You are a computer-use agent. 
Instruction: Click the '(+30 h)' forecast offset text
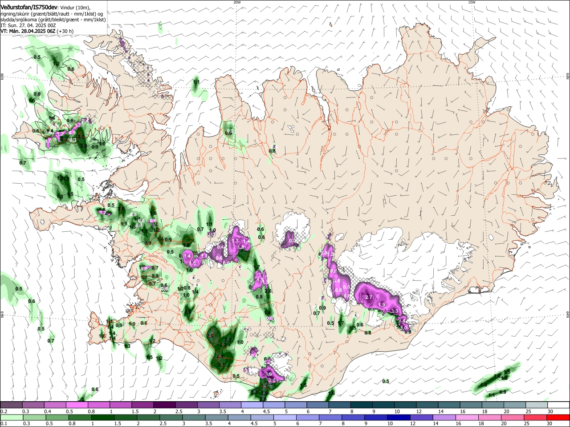(65, 31)
